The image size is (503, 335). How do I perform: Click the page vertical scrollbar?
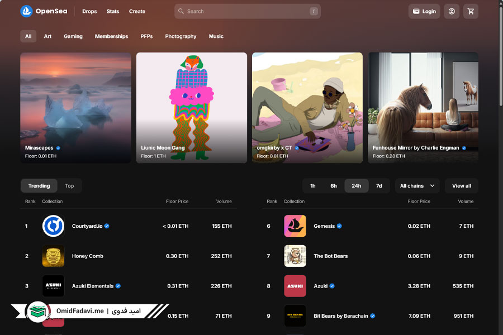point(501,56)
